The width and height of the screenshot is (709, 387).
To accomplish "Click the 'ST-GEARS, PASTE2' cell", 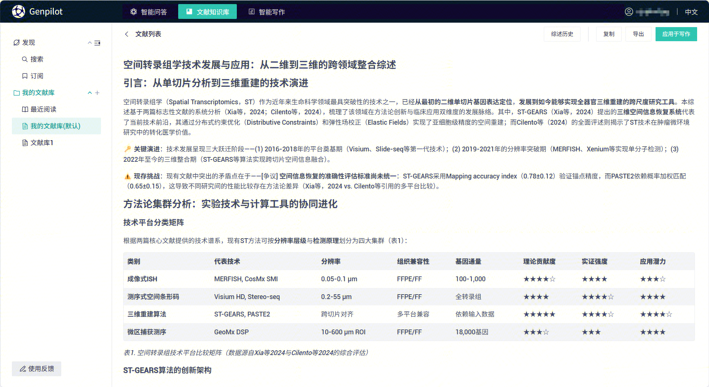I will [242, 314].
